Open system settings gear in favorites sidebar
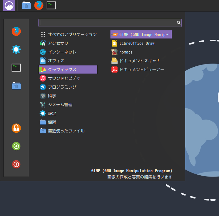This screenshot has height=216, width=219. coord(16,49)
